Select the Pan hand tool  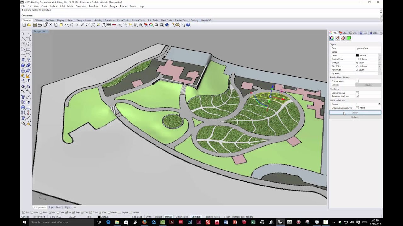click(x=71, y=25)
